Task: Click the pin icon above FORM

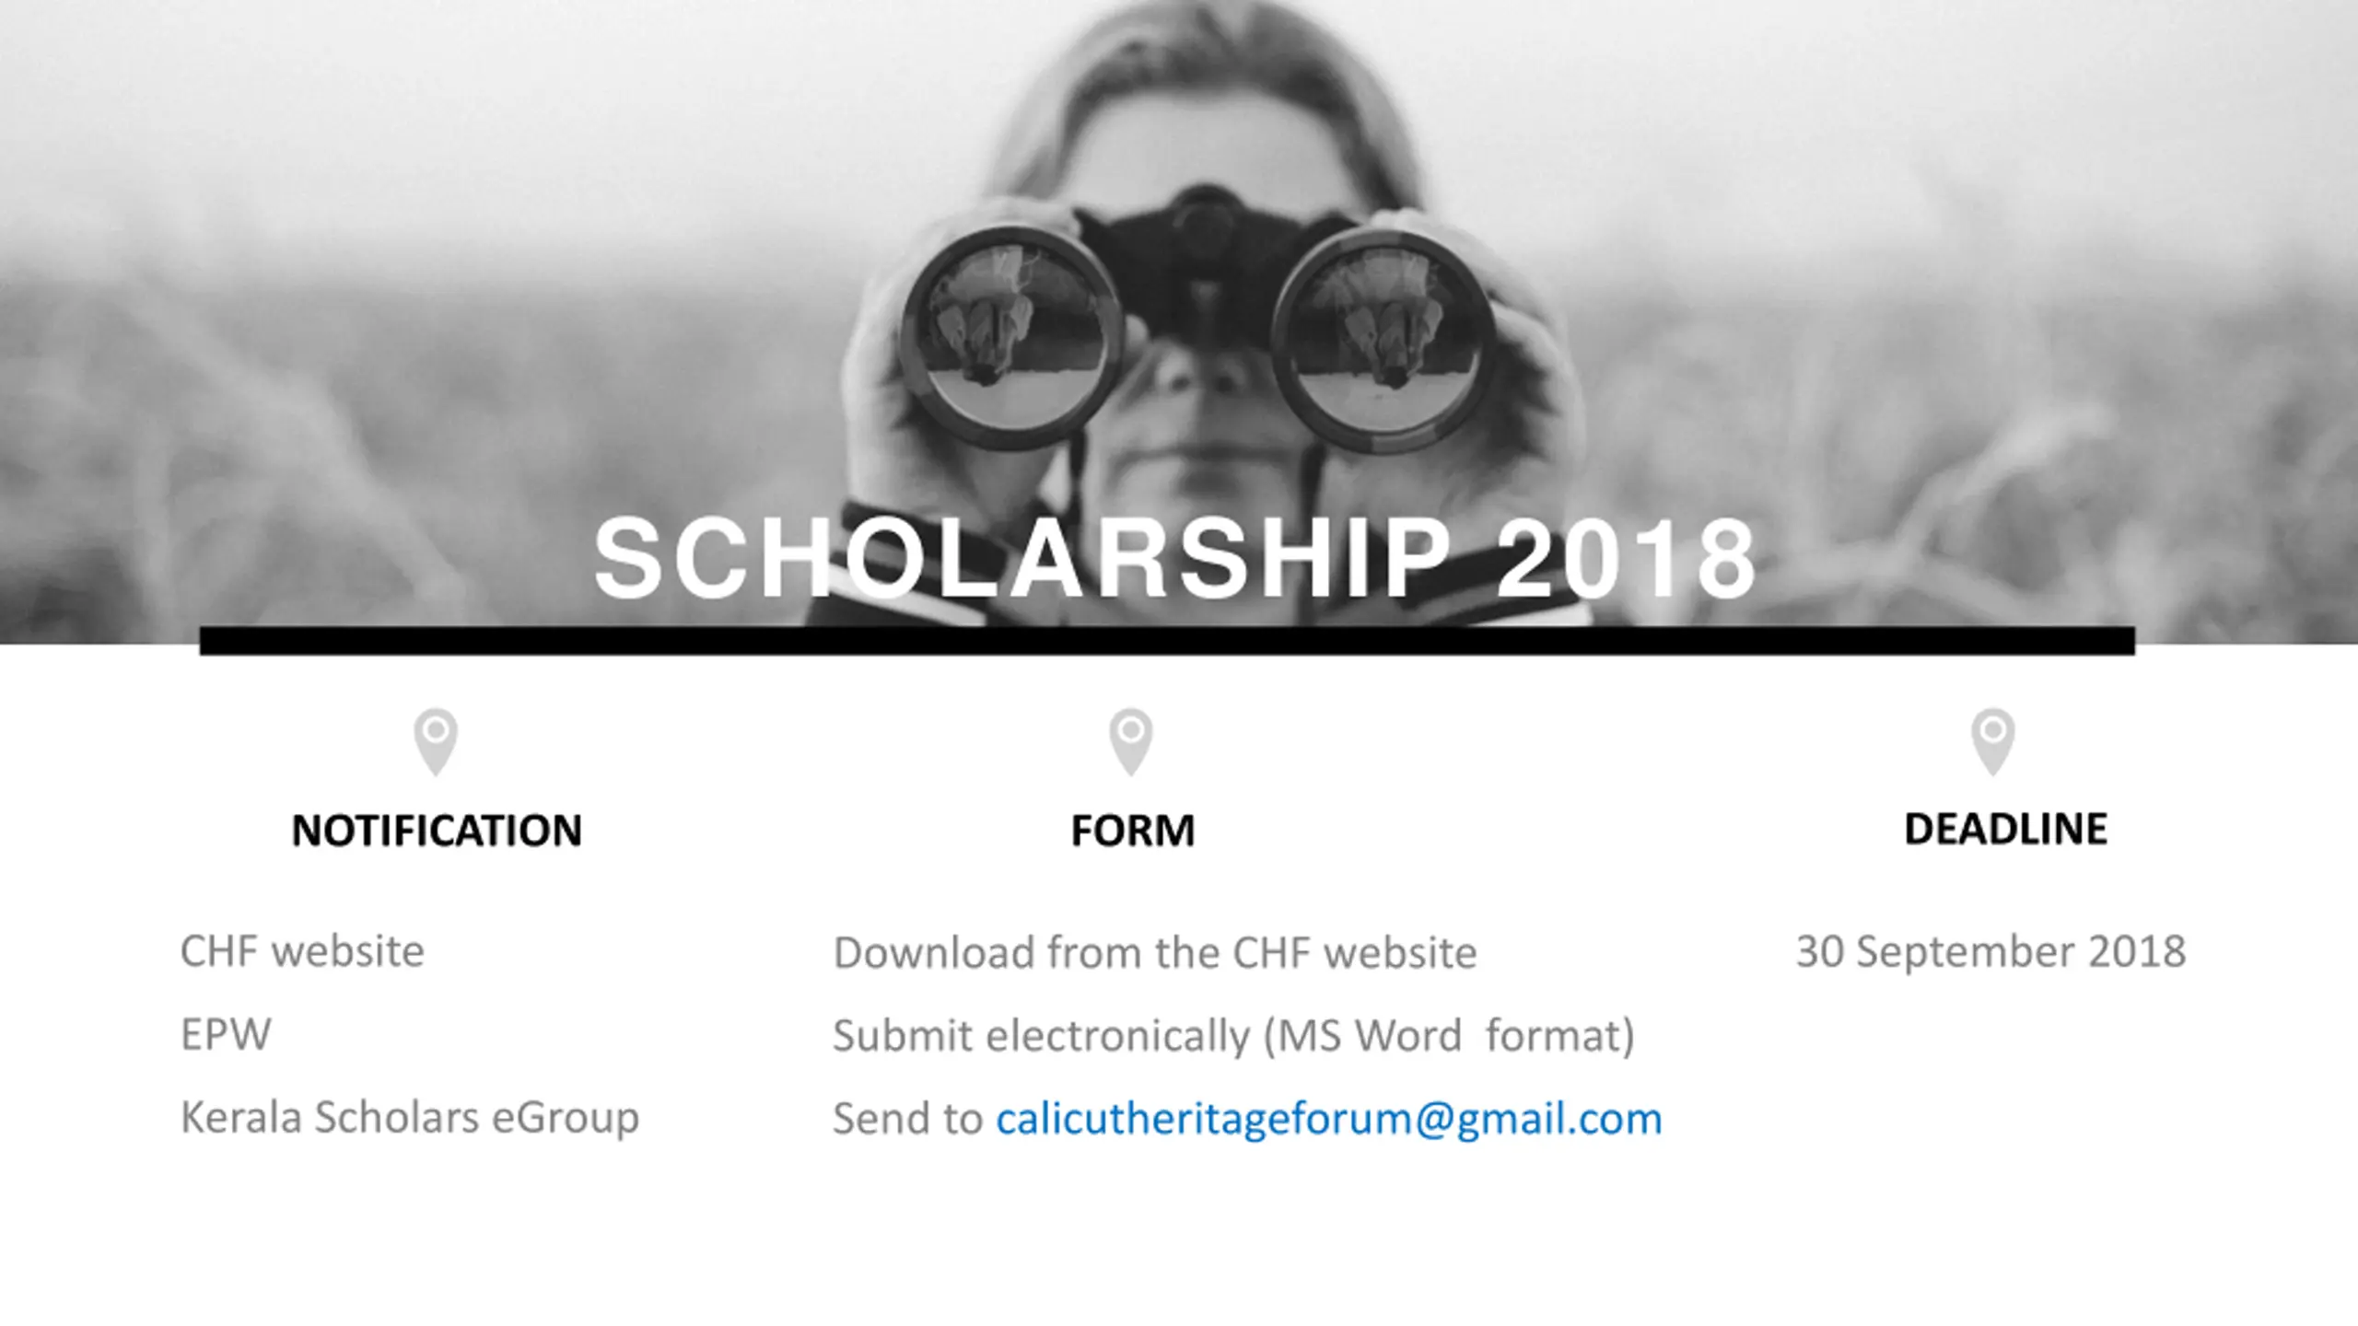Action: (x=1131, y=742)
